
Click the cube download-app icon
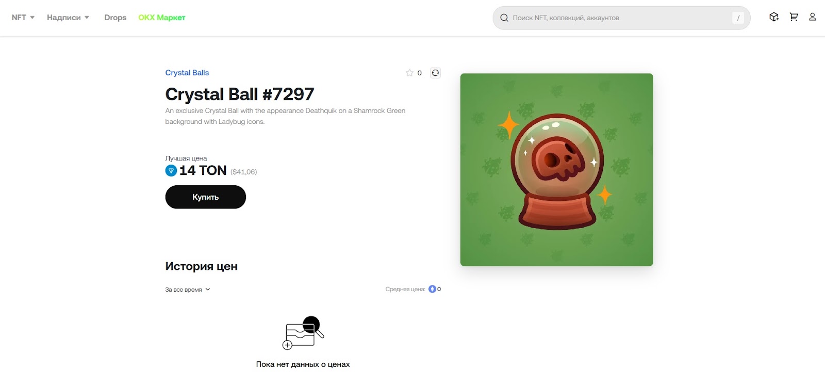click(x=774, y=17)
